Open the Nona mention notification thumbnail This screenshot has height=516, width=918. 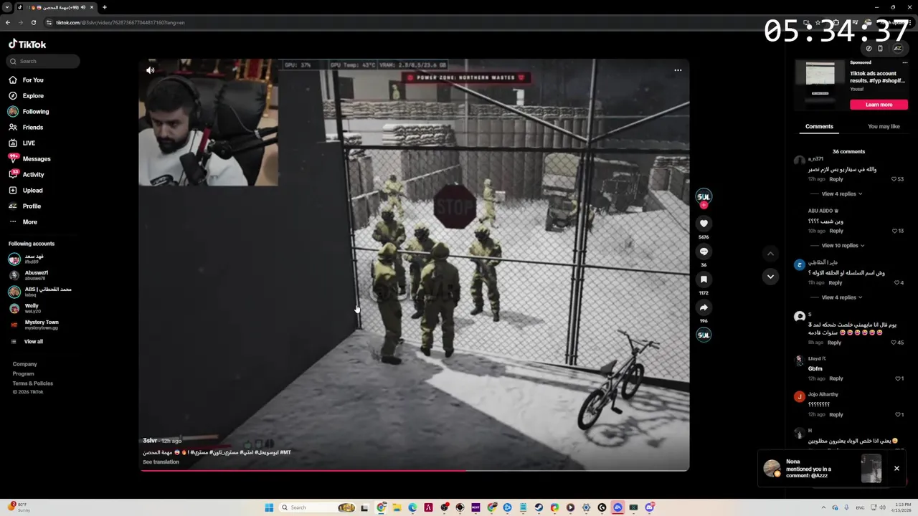click(871, 469)
